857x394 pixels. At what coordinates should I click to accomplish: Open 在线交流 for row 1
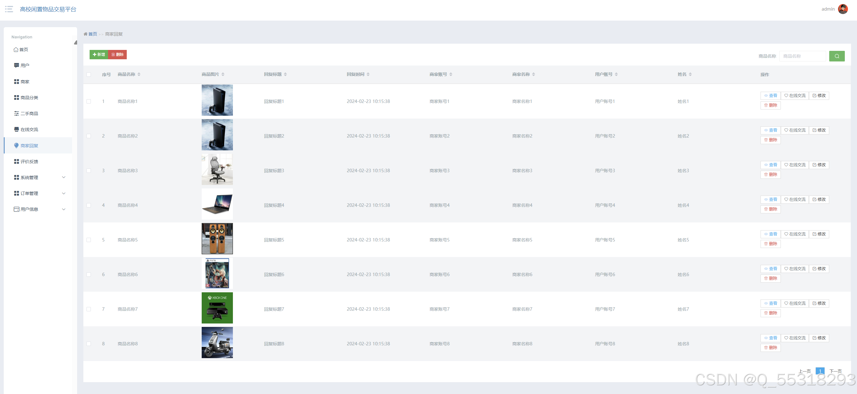[795, 95]
